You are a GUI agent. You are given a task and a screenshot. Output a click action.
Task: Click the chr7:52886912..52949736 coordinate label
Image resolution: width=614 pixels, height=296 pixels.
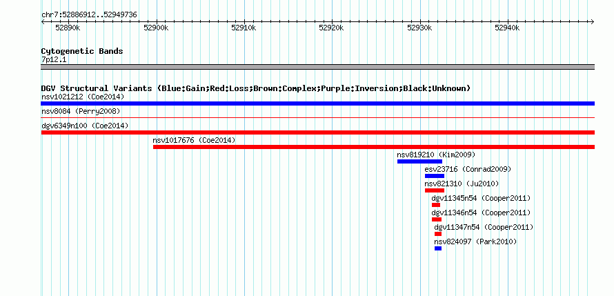[89, 15]
